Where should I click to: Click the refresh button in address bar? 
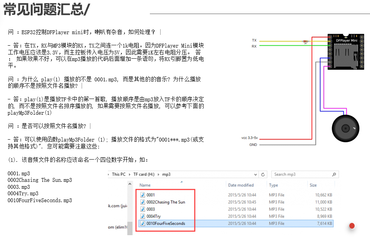[263, 175]
